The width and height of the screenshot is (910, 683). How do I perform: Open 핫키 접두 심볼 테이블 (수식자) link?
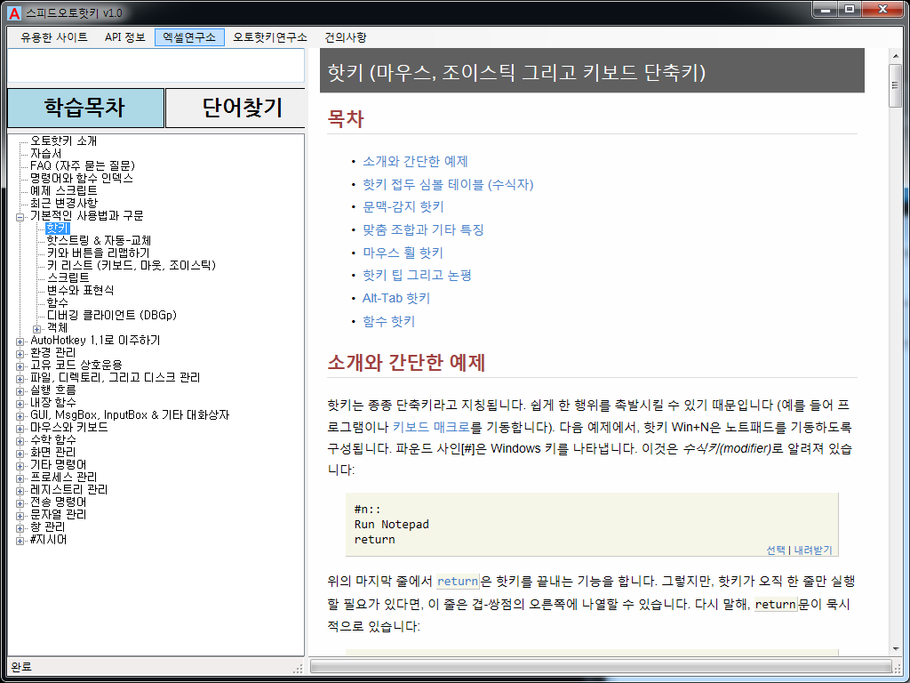(x=448, y=185)
